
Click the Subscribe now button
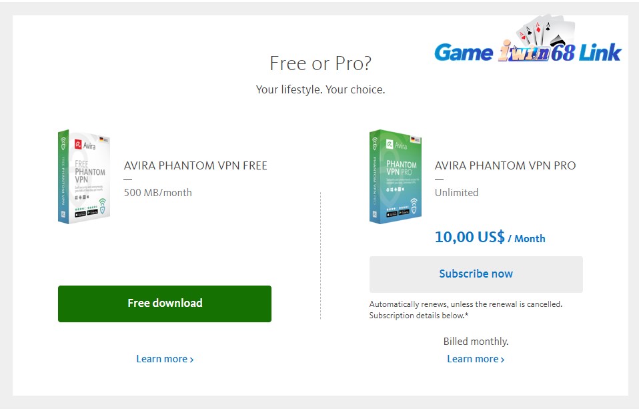476,274
